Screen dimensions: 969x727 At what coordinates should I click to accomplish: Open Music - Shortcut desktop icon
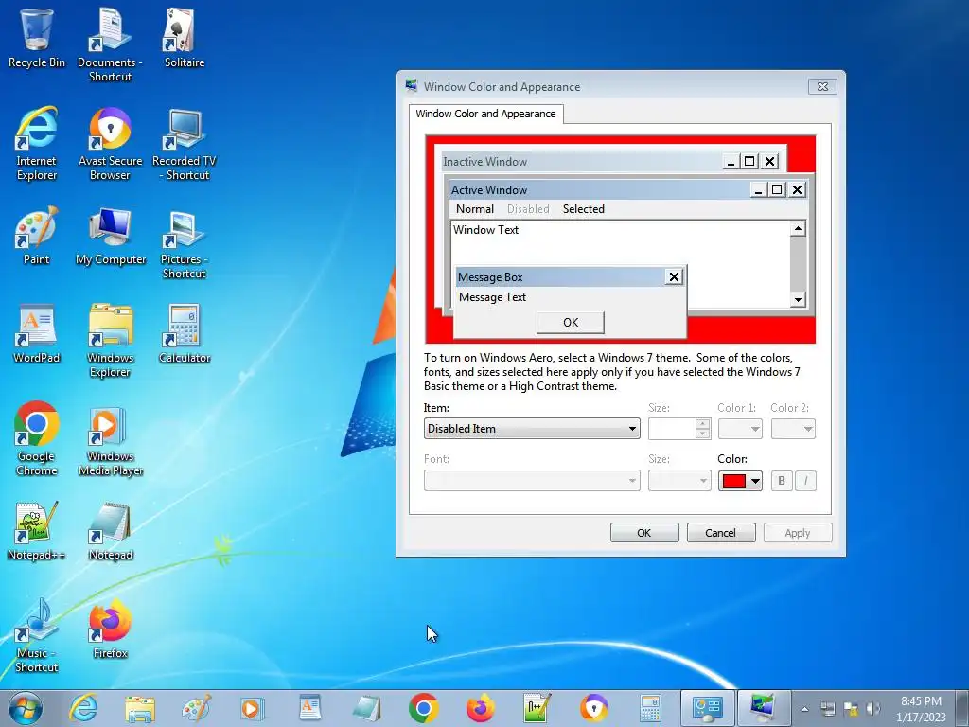coord(37,635)
